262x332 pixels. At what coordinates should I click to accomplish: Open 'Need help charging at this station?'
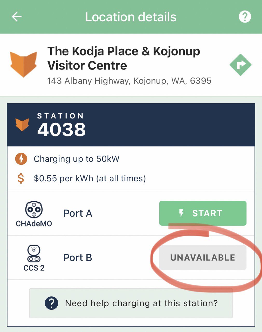(131, 303)
